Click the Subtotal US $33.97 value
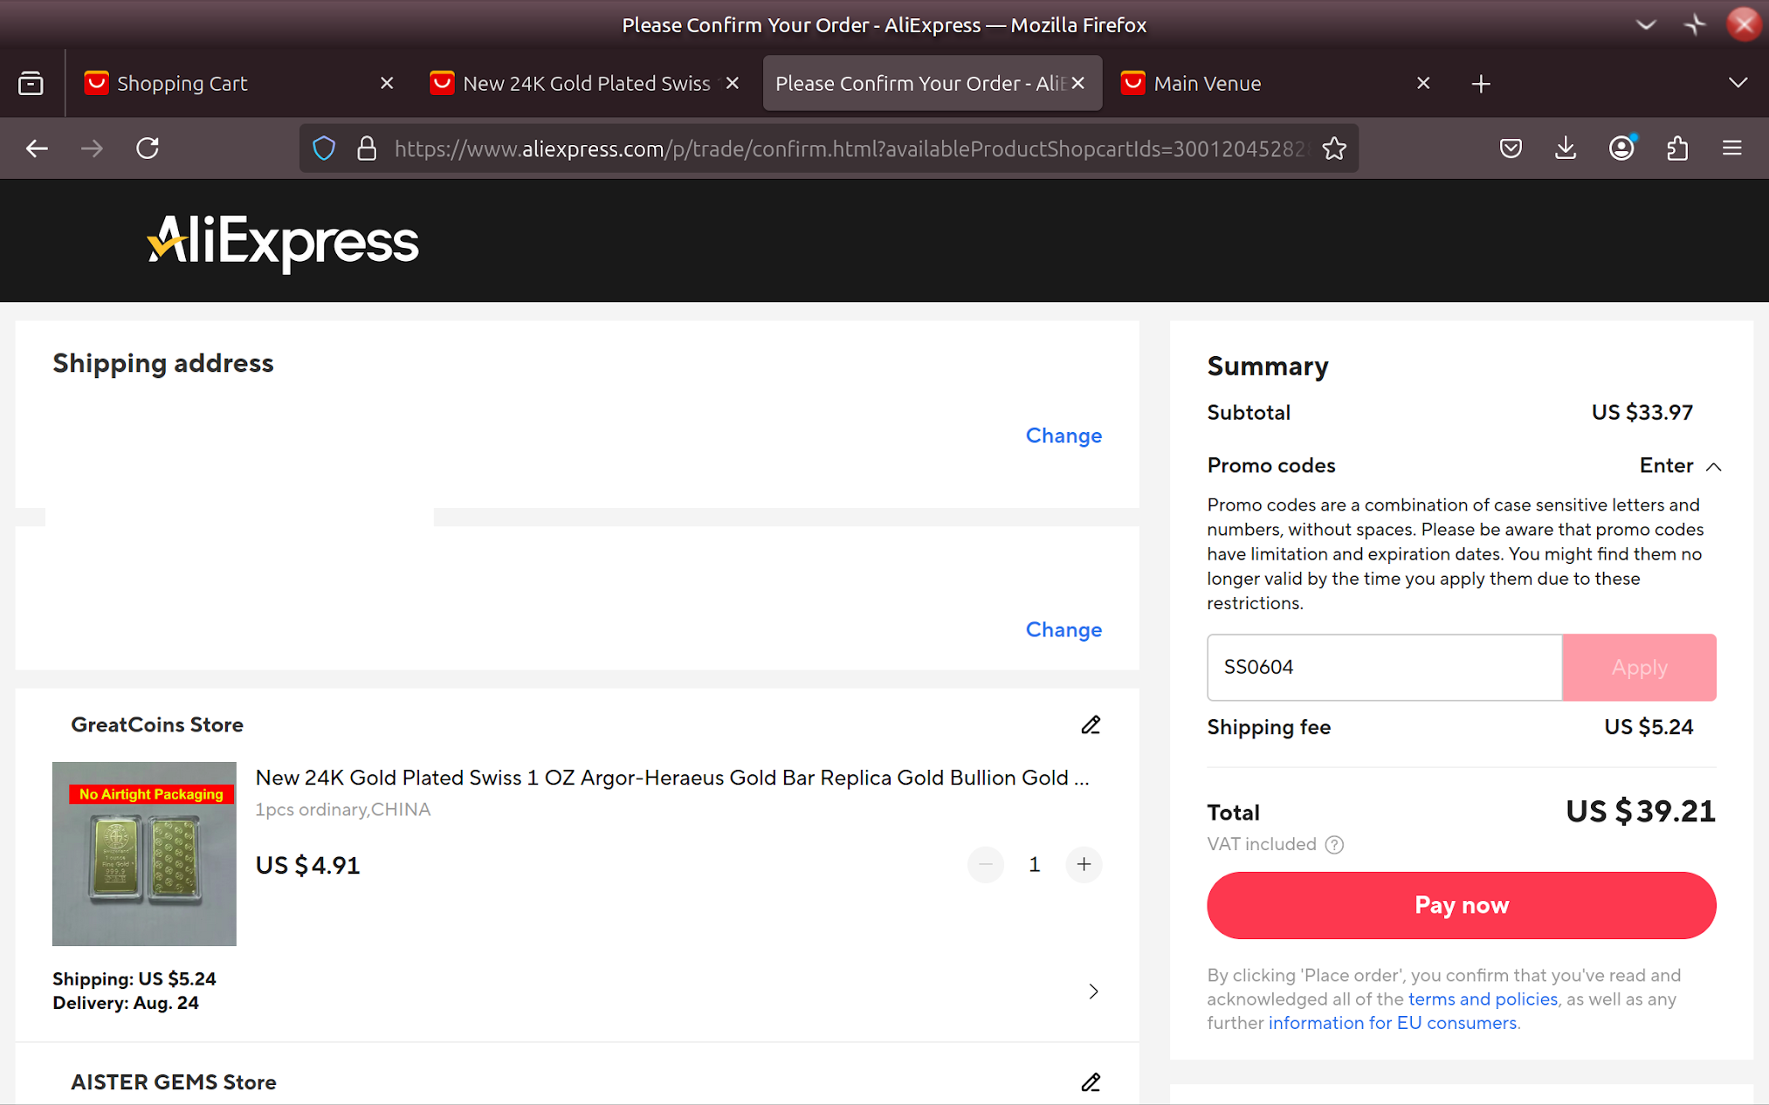The width and height of the screenshot is (1769, 1105). point(1642,413)
